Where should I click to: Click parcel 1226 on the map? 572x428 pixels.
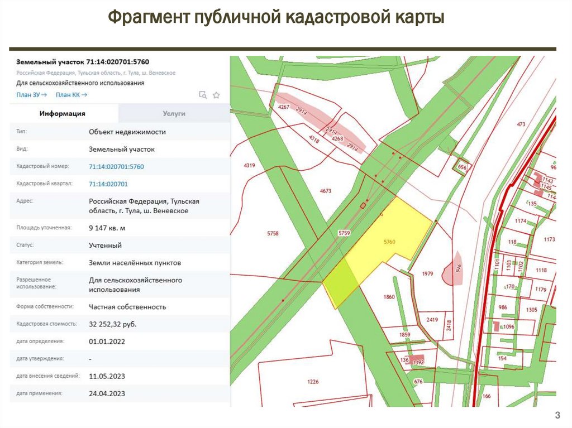click(x=313, y=382)
